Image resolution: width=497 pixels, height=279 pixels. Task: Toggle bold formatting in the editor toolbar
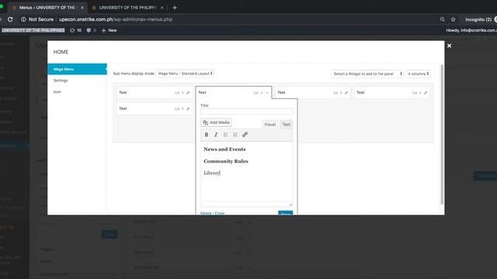[207, 135]
